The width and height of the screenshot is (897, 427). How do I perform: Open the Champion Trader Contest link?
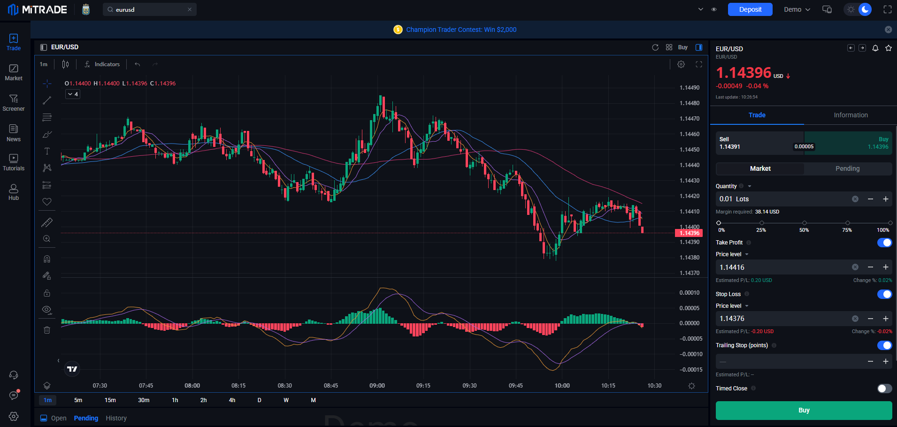pyautogui.click(x=461, y=30)
